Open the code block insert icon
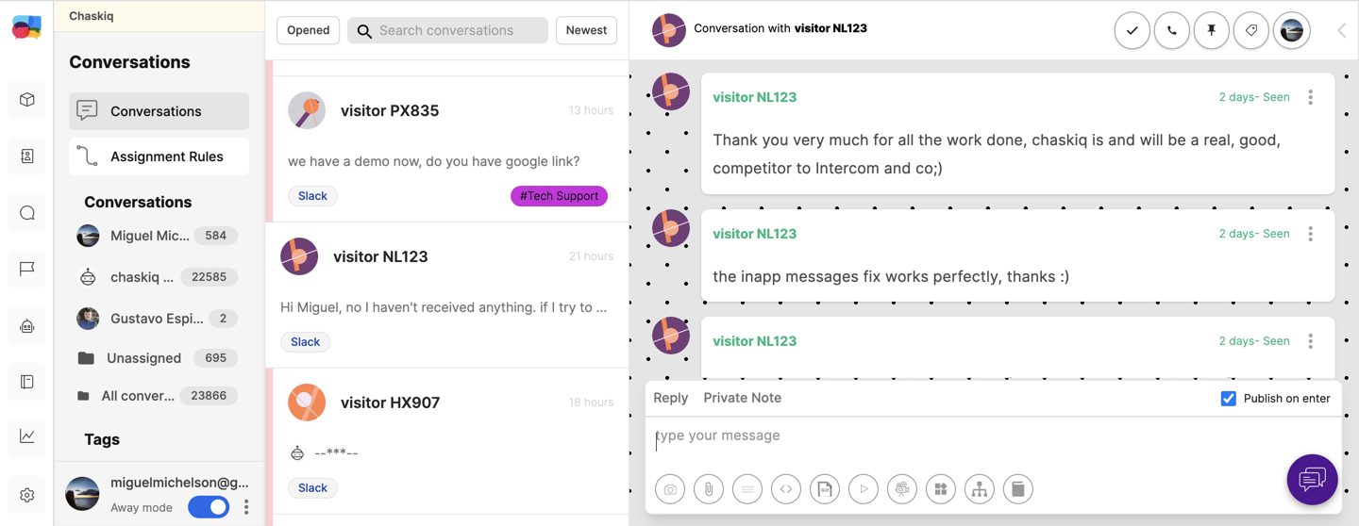Screen dimensions: 1359x526 pyautogui.click(x=786, y=489)
